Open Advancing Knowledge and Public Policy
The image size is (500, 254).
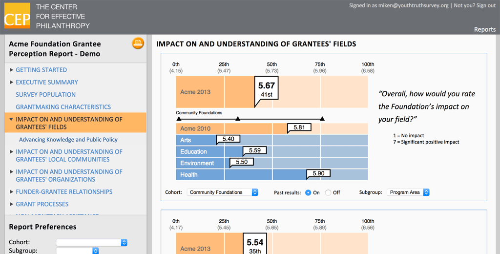point(68,140)
